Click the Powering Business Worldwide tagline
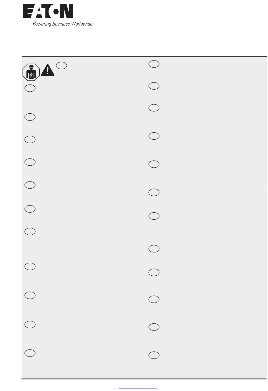 click(63, 24)
